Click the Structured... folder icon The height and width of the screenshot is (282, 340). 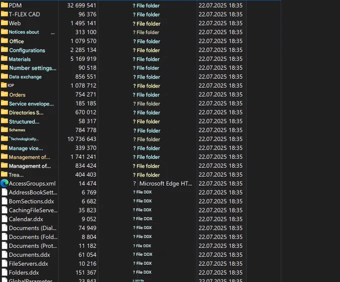[4, 121]
